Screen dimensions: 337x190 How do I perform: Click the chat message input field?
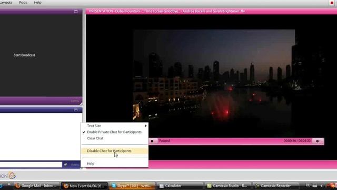(x=31, y=165)
